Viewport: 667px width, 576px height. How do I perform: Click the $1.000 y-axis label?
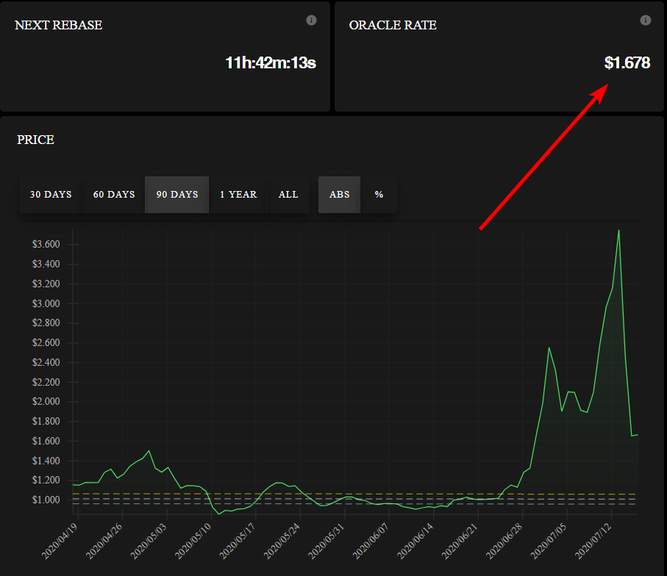46,500
